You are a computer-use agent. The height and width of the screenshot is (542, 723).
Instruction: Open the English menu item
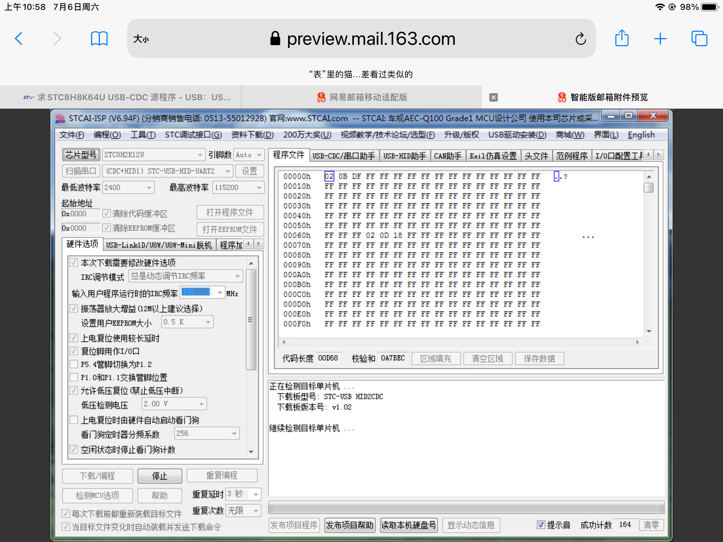[x=641, y=135]
